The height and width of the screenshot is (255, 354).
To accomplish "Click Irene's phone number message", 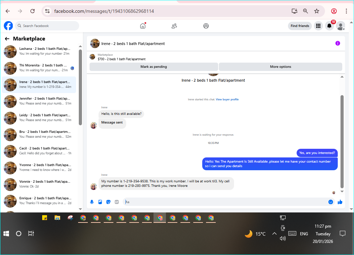I will (x=166, y=183).
